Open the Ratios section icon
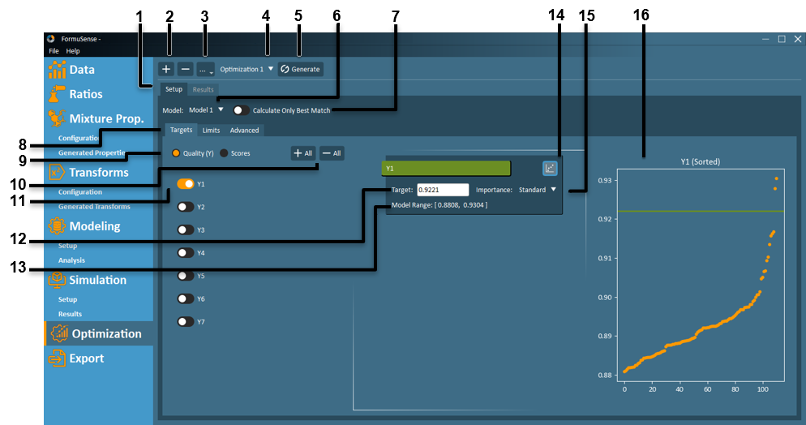This screenshot has height=425, width=806. pyautogui.click(x=57, y=94)
